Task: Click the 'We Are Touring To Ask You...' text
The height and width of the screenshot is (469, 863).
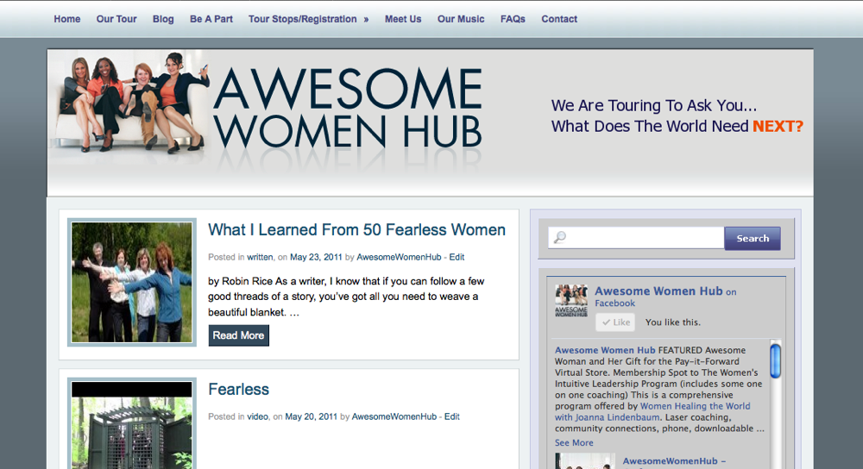Action: 654,105
